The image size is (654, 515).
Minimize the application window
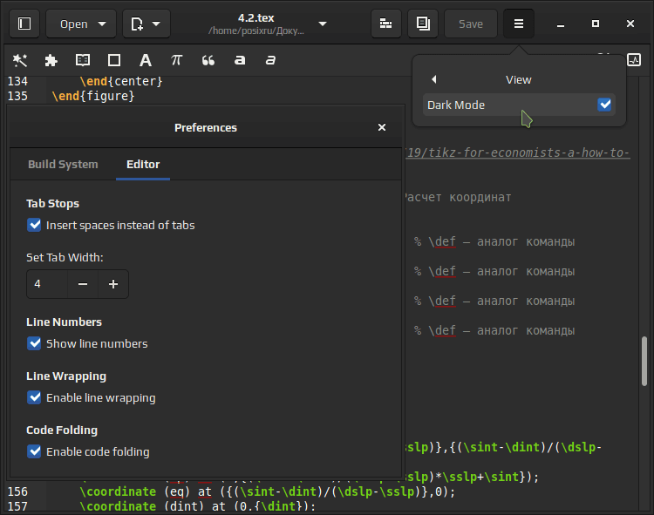click(561, 24)
